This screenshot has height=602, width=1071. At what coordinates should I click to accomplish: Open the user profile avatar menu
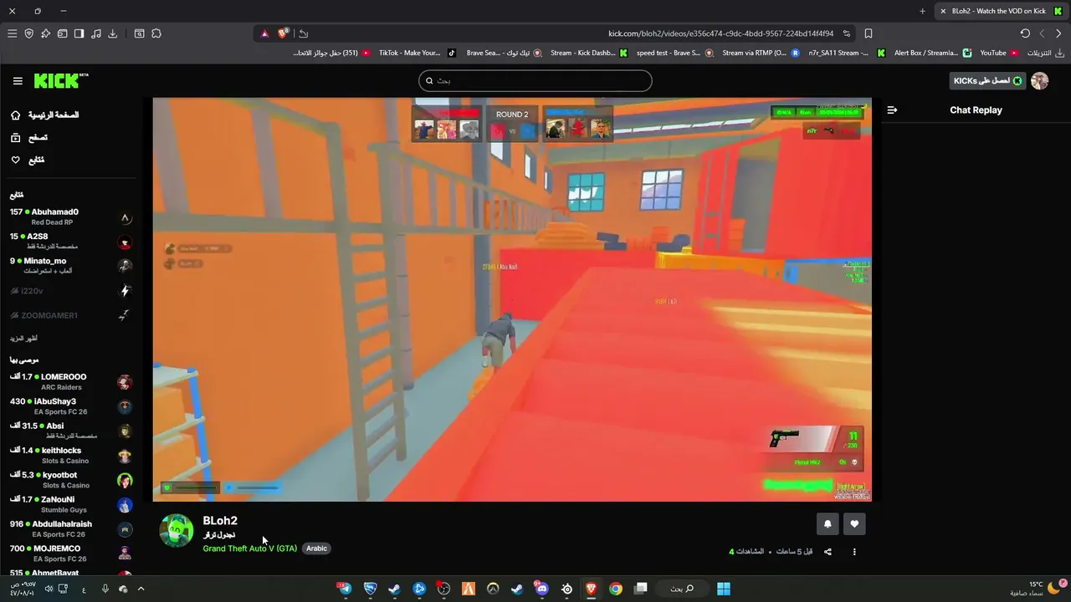coord(1039,80)
